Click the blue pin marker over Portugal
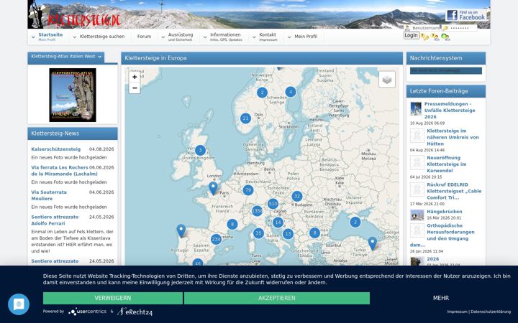Image resolution: width=518 pixels, height=323 pixels. [x=181, y=230]
